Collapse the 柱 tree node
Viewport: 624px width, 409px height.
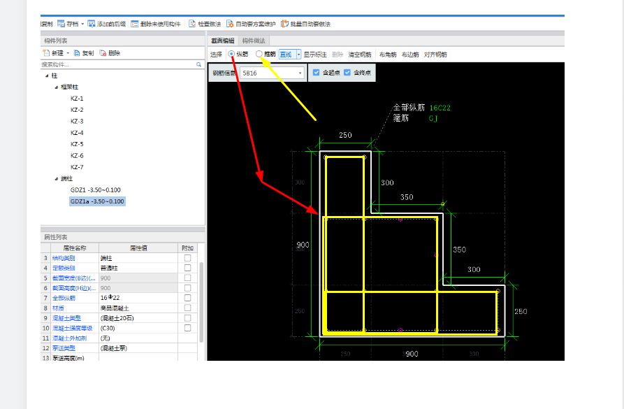pyautogui.click(x=47, y=76)
